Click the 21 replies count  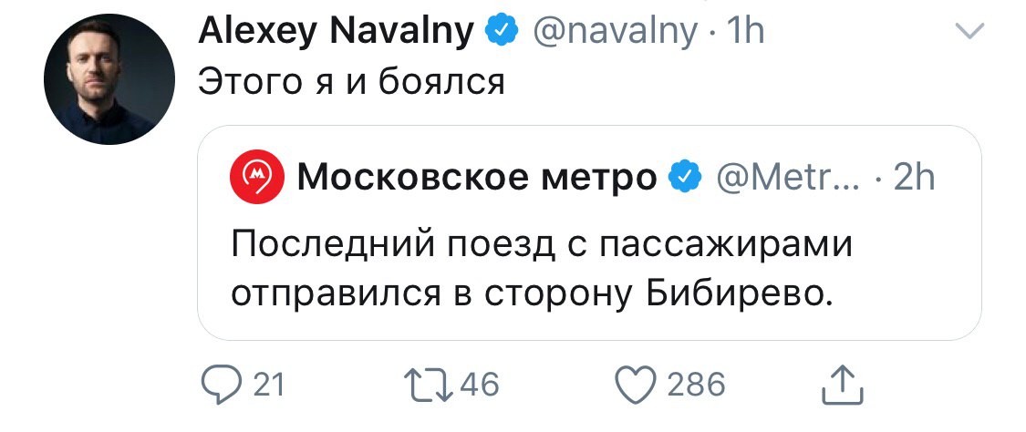pos(267,385)
